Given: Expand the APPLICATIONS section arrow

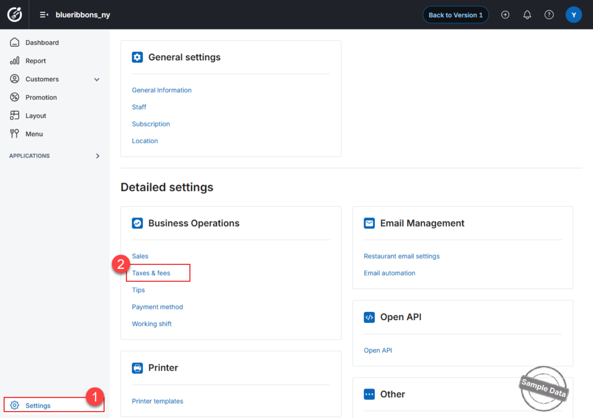Looking at the screenshot, I should [97, 156].
